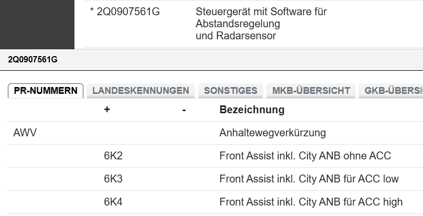Open the SONSTIGES tab
Viewport: 423px width, 216px height.
tap(230, 91)
